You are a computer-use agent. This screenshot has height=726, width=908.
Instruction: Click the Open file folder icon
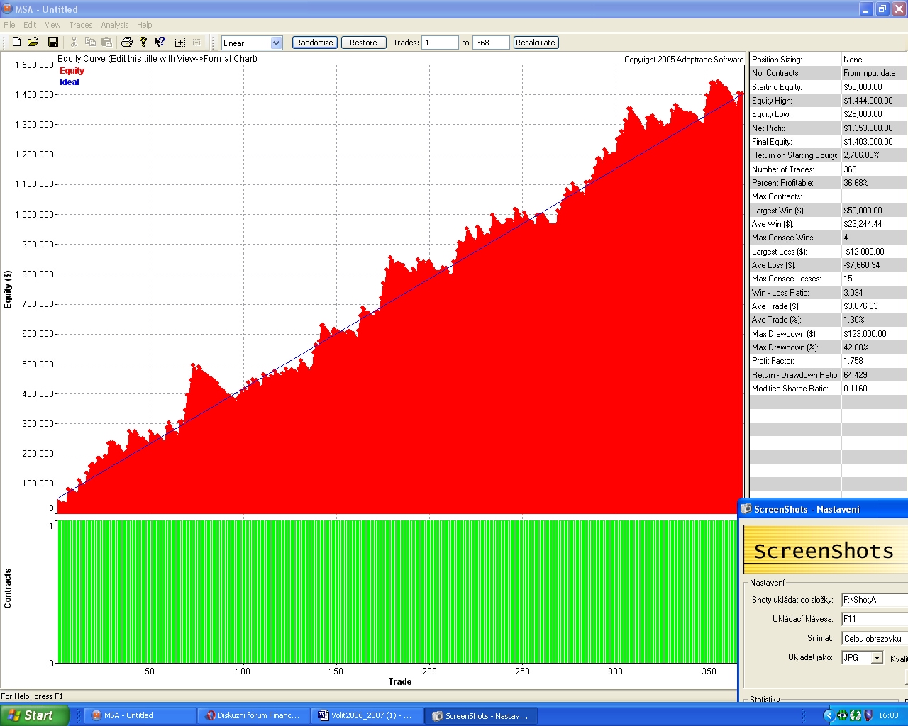click(x=33, y=43)
